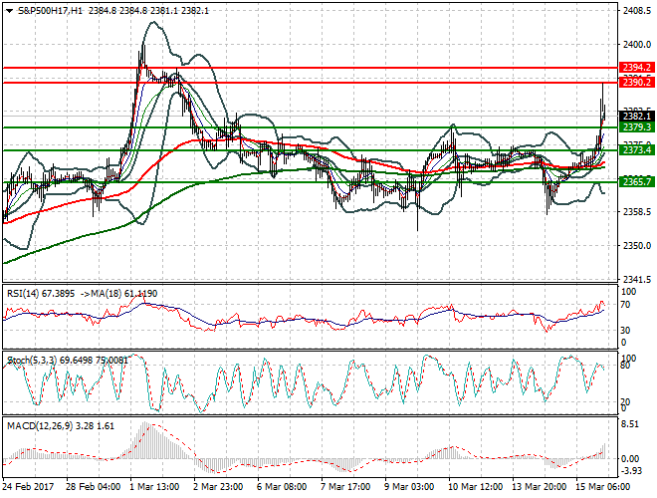Select the green 2373.4 price level label
This screenshot has height=498, width=657.
[x=636, y=149]
